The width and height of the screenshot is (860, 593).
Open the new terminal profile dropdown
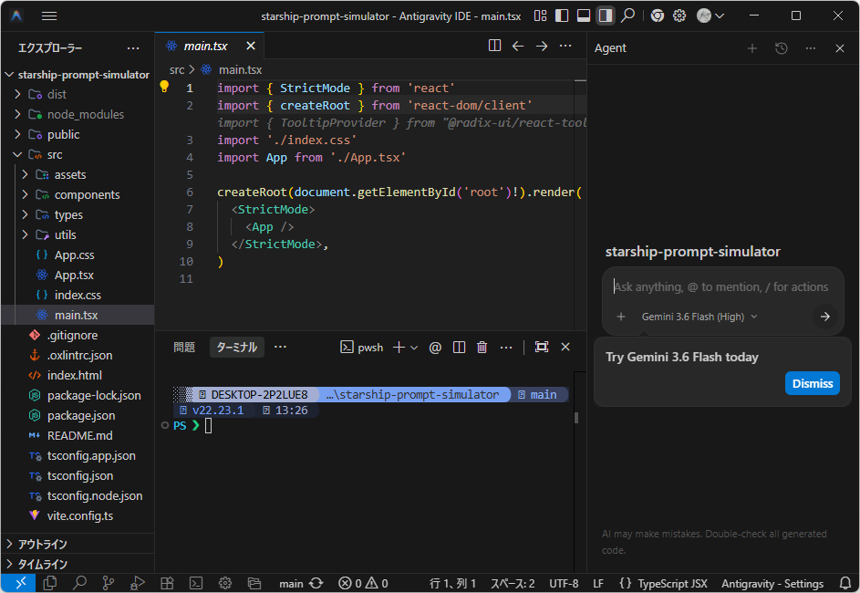point(414,348)
